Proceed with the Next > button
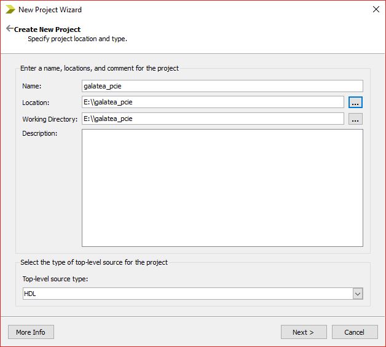Screen dimensions: 386x347 point(304,332)
